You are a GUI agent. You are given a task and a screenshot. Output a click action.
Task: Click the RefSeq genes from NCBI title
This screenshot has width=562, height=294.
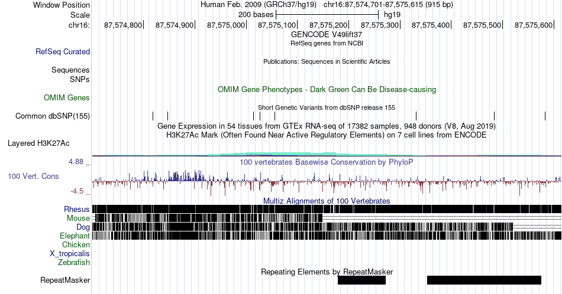pyautogui.click(x=327, y=43)
